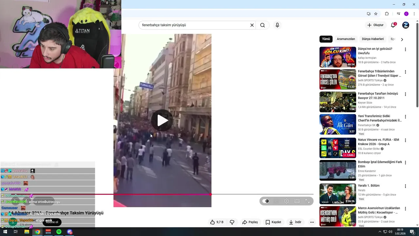419x236 pixels.
Task: Open the volume icon in system tray
Action: click(x=391, y=232)
